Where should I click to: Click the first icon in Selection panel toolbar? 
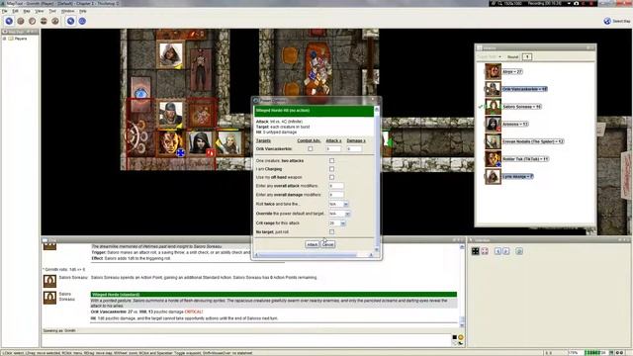click(475, 251)
